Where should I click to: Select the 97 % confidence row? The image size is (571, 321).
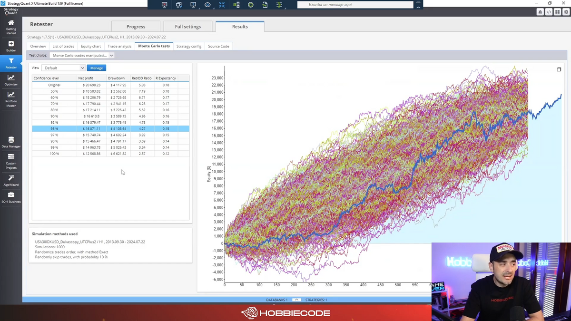coord(110,135)
